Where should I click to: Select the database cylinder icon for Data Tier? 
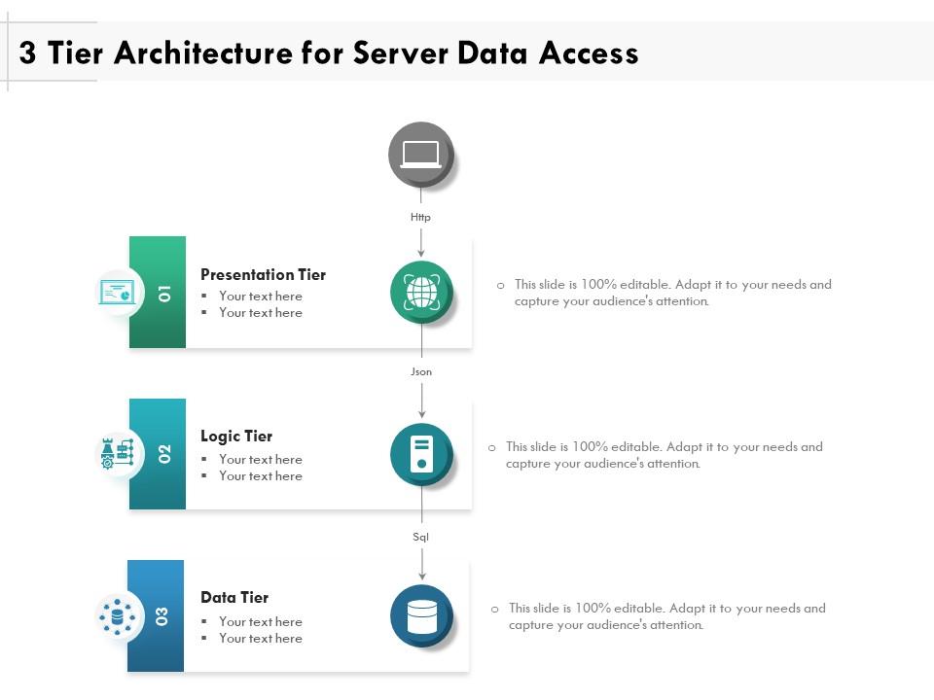(420, 613)
